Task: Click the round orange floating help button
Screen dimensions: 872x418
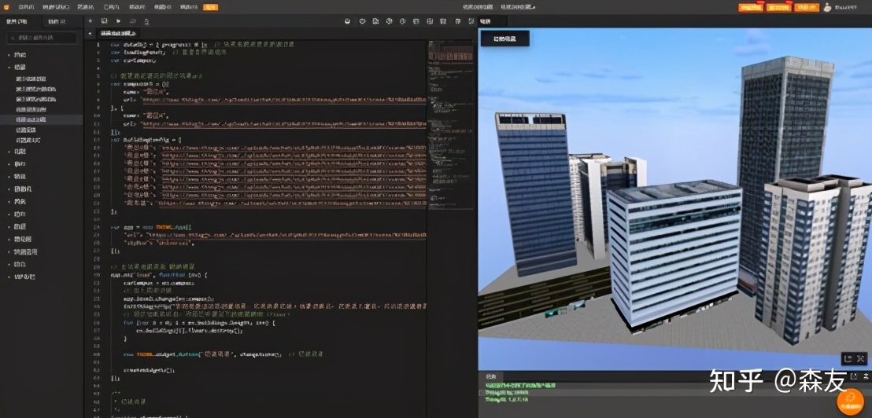Action: 850,401
